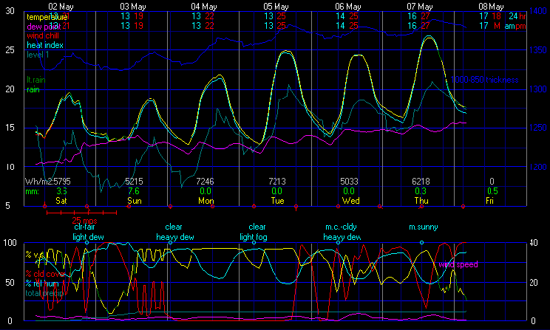Click the '10' temperature axis value
550x330 pixels.
coord(10,167)
